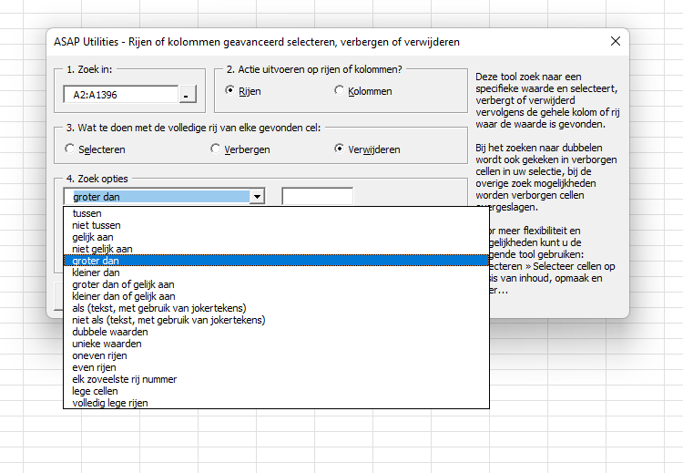The width and height of the screenshot is (683, 473).
Task: Click the range picker button next to A2:A1396
Action: pyautogui.click(x=188, y=94)
